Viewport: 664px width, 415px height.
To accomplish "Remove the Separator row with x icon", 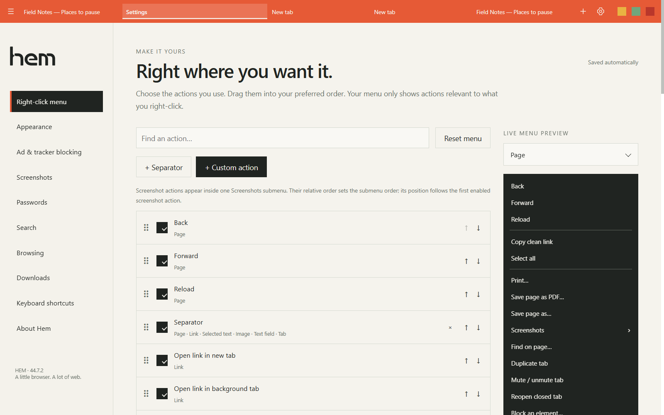I will point(450,327).
